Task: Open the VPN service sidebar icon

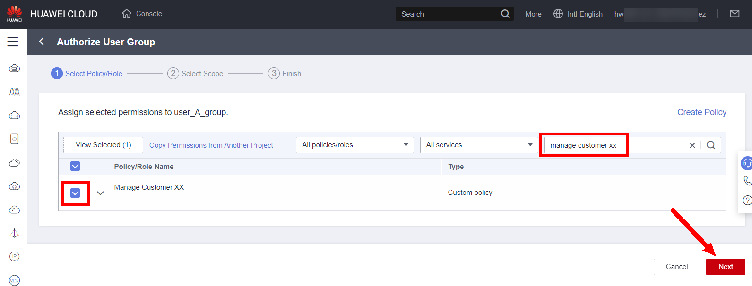Action: click(14, 280)
